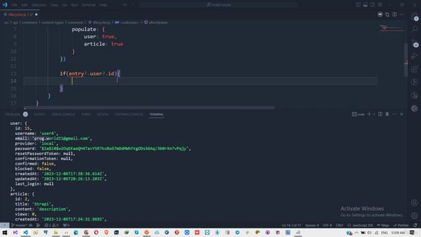
Task: Open Extensions view in activity bar
Action: (x=414, y=68)
